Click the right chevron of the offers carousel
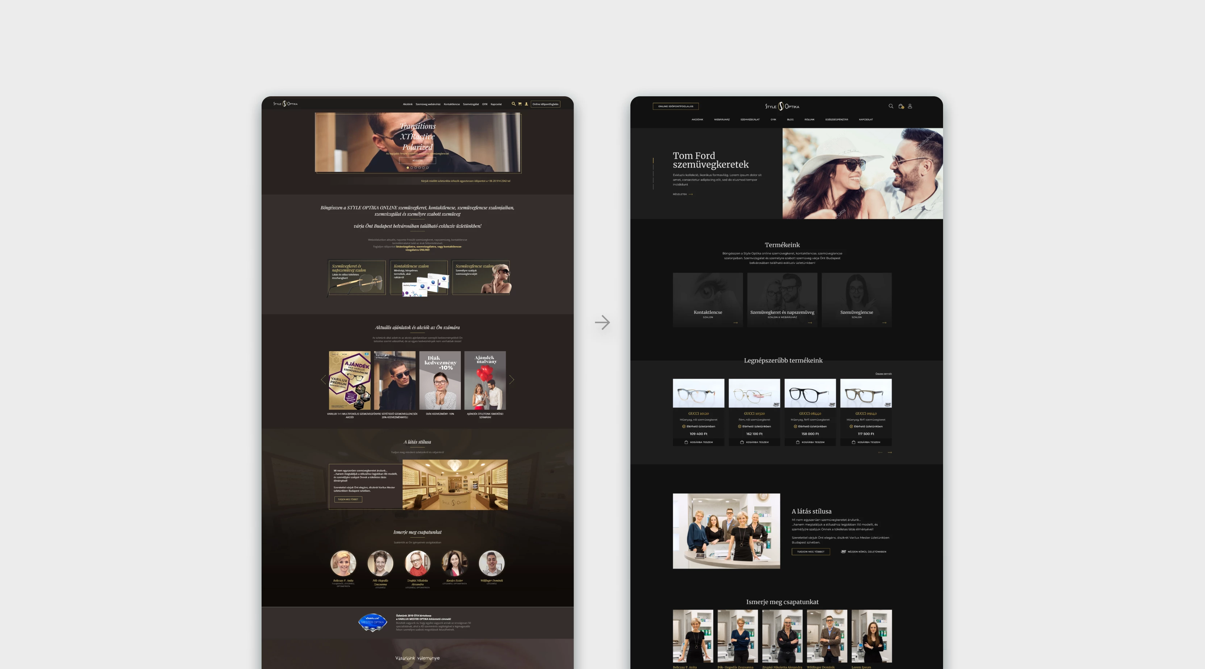 coord(512,380)
